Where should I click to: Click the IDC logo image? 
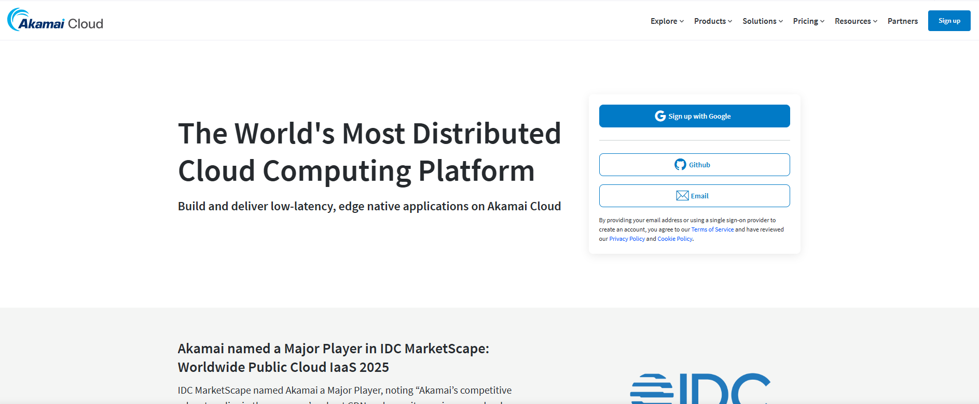(700, 388)
